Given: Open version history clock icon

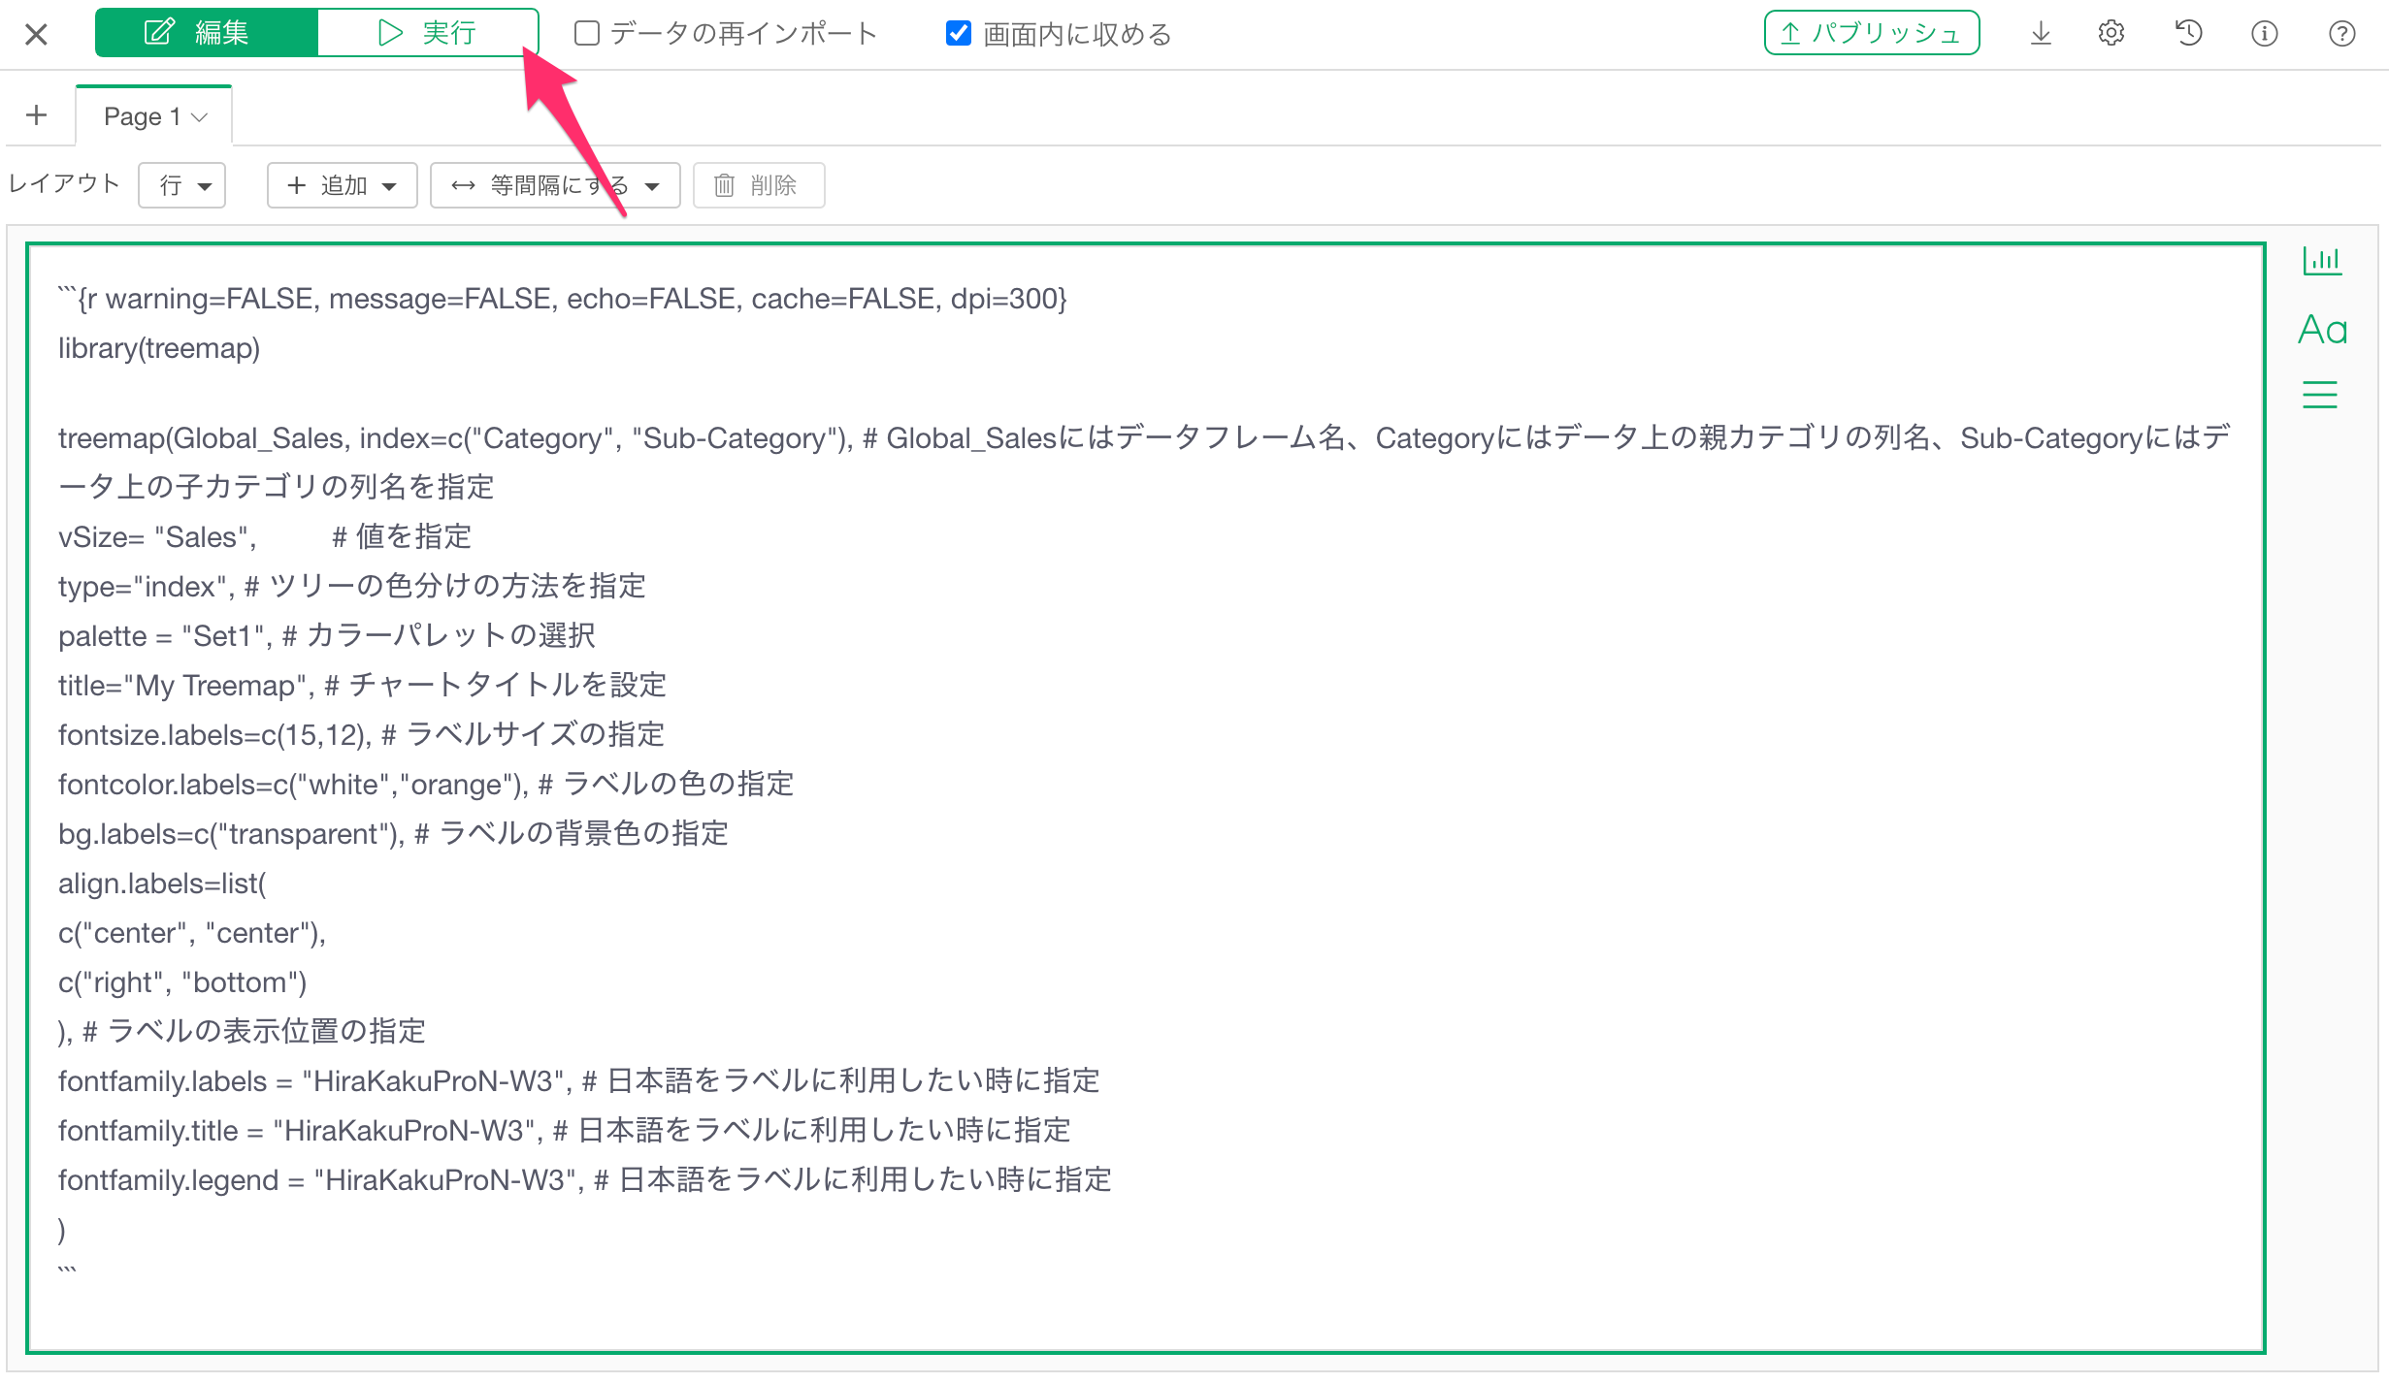Looking at the screenshot, I should pyautogui.click(x=2188, y=34).
